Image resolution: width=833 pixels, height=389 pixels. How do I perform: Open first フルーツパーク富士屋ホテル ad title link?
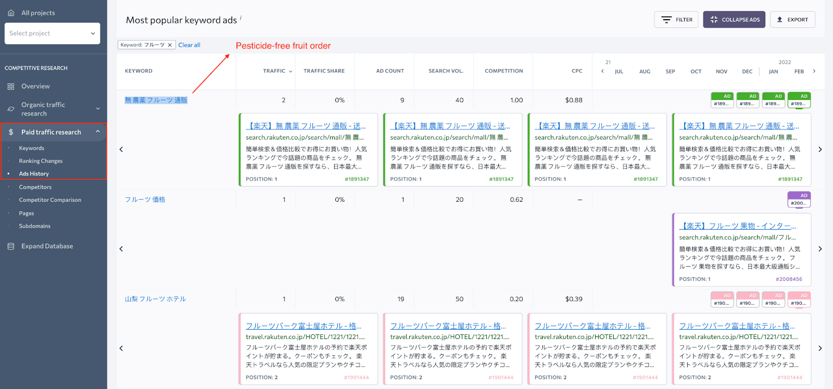tap(304, 326)
